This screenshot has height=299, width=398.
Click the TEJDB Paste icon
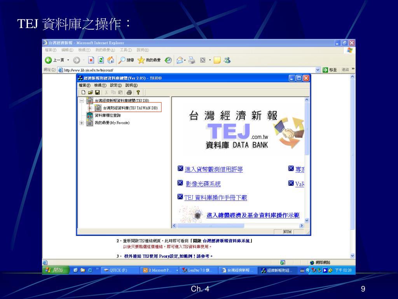coord(120,92)
